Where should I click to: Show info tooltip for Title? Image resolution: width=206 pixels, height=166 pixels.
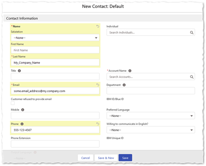(20, 71)
